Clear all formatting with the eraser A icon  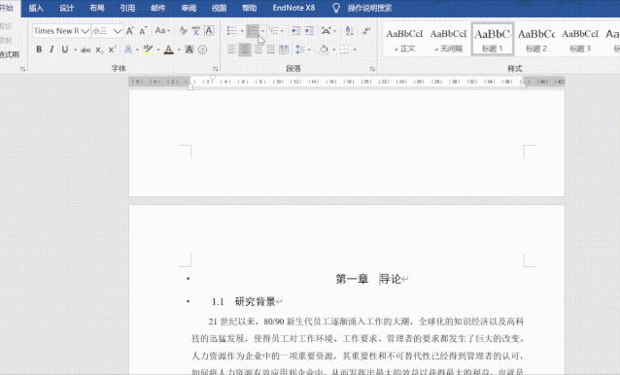click(183, 31)
